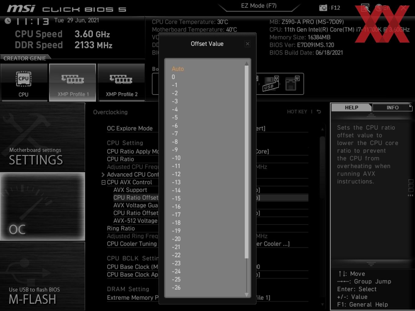Choose offset value -11
Viewport: 415px width, 311px height.
click(176, 166)
